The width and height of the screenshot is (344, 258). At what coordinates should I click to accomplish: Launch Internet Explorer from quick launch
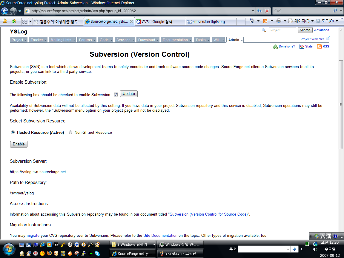point(42,244)
